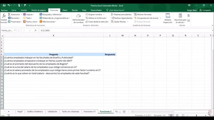Switch to the Datos tab

pyautogui.click(x=65, y=10)
